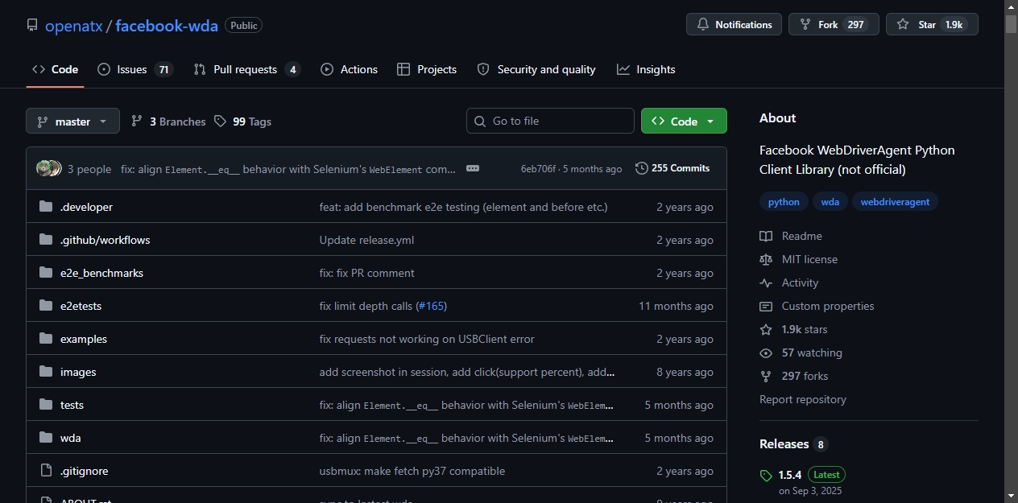Open the .gitignore file
The image size is (1018, 503).
pos(84,471)
